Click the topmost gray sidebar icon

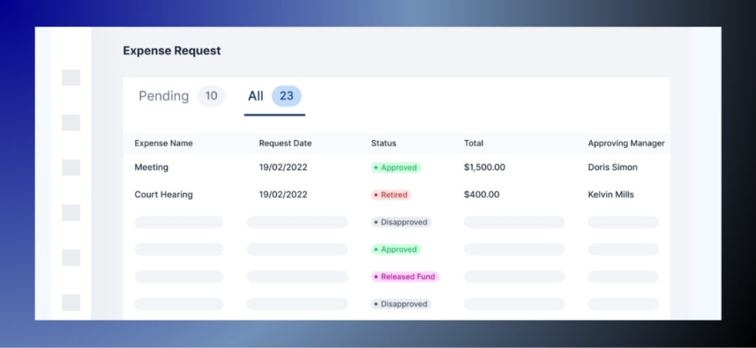click(x=71, y=77)
